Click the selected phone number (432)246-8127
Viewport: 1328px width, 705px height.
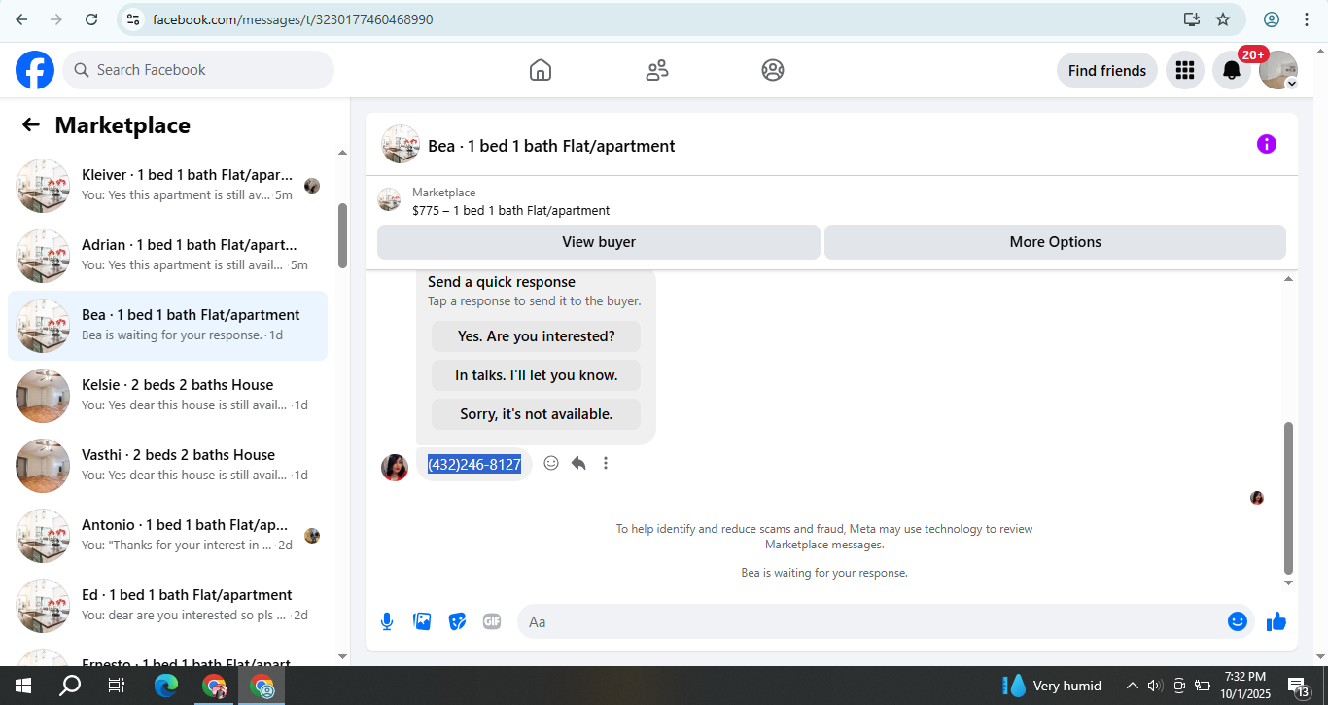tap(474, 465)
